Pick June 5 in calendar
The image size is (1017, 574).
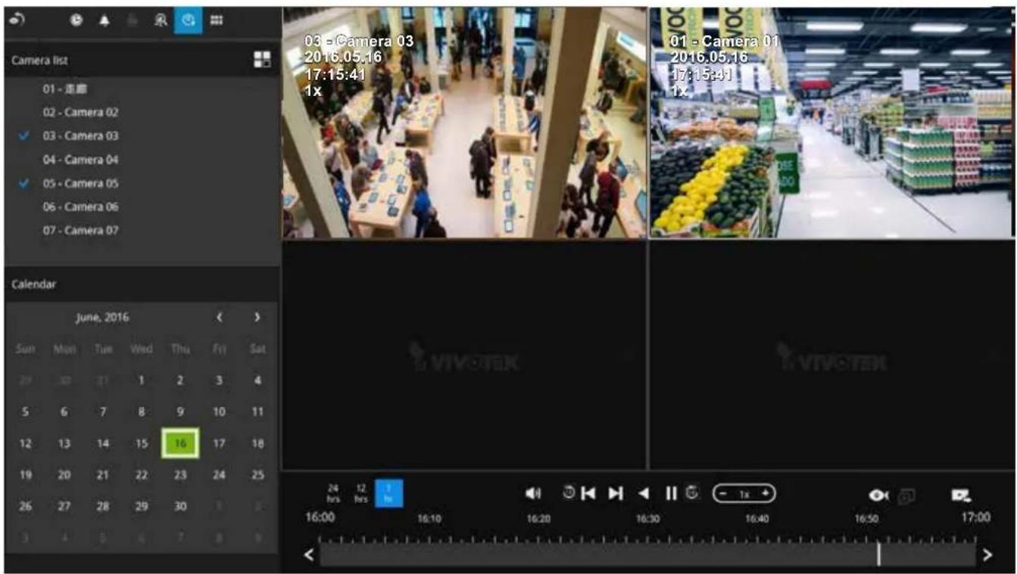pos(25,412)
